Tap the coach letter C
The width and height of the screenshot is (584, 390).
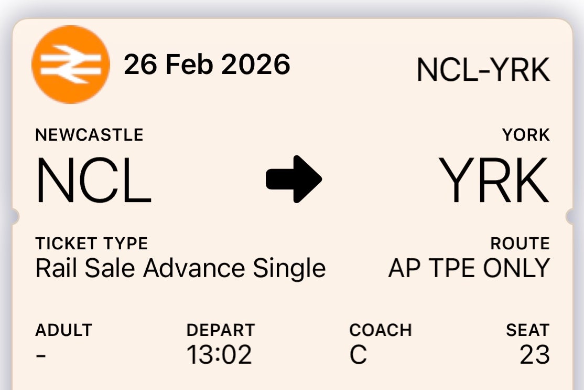[x=358, y=354]
